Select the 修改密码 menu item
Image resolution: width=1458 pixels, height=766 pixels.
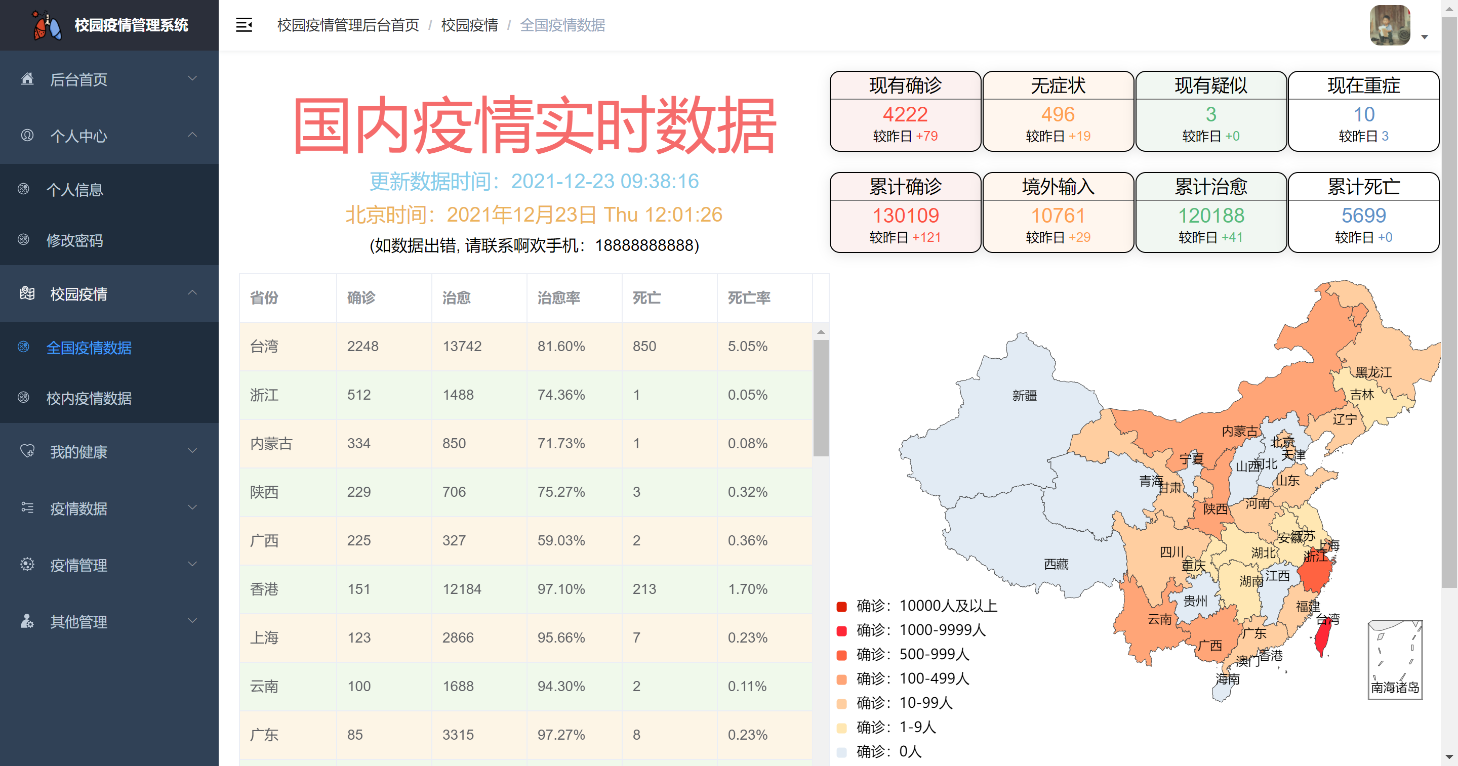point(75,240)
